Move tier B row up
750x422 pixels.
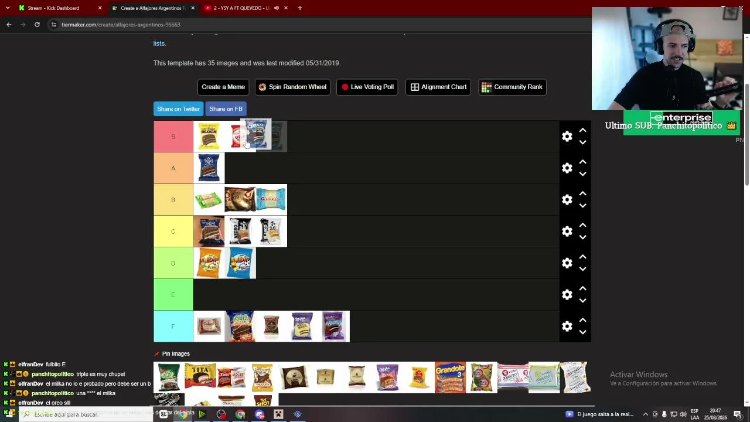(x=582, y=193)
